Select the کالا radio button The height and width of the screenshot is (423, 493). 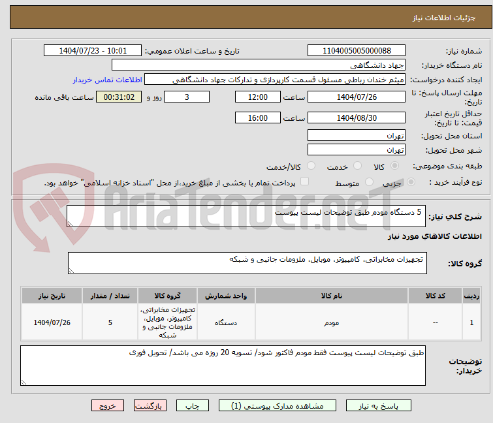pyautogui.click(x=394, y=166)
